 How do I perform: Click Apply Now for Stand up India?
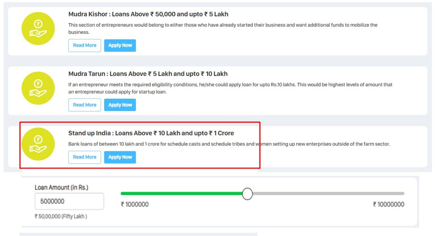tap(120, 157)
